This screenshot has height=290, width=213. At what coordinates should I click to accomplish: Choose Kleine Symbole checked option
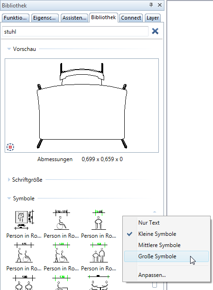pyautogui.click(x=157, y=234)
